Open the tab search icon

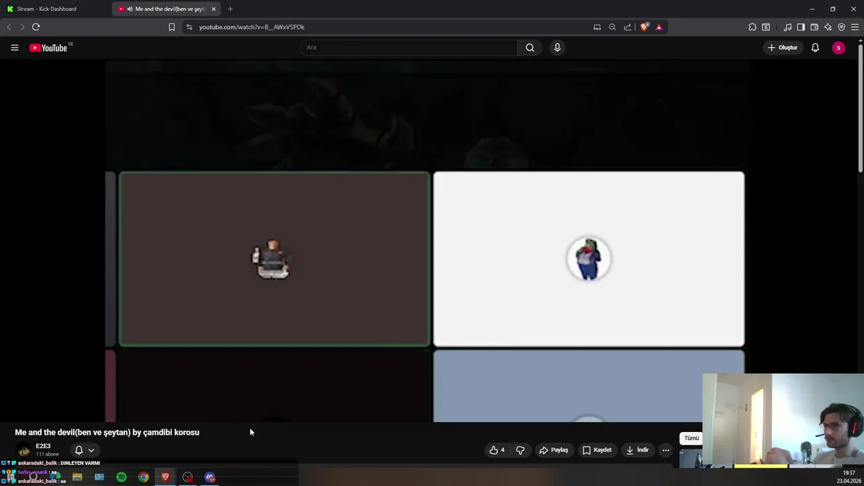point(766,27)
